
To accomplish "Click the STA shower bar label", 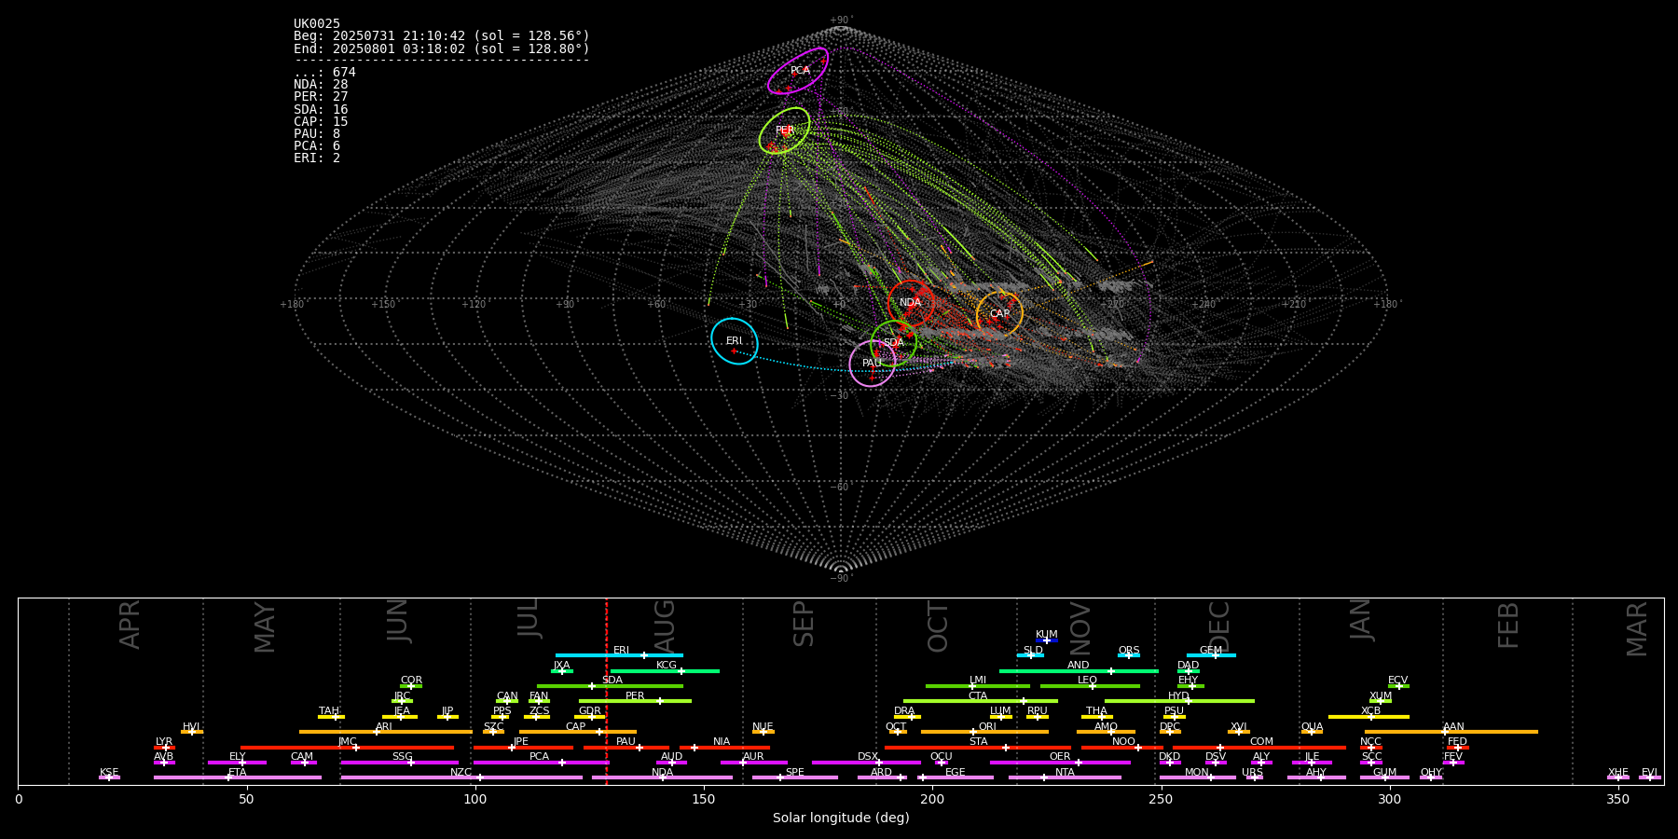I will (978, 742).
